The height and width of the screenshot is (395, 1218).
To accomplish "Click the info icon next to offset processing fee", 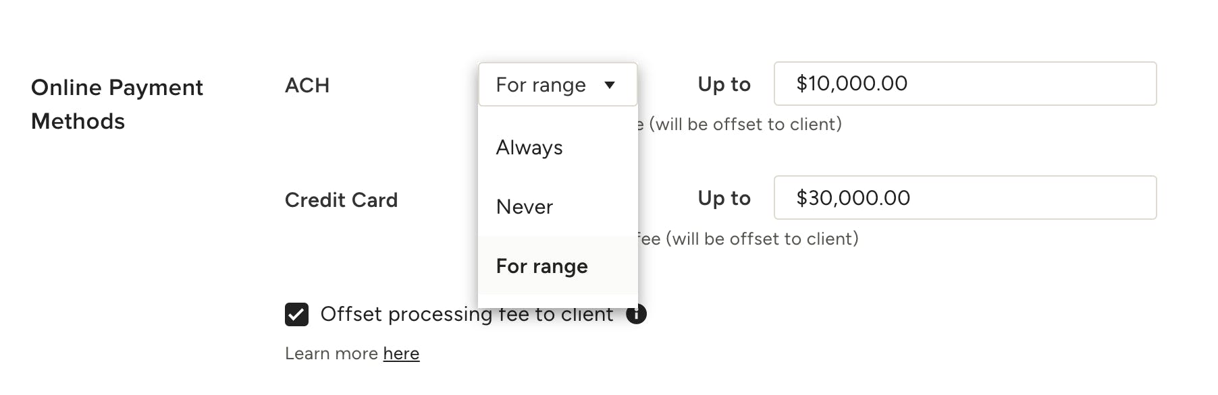I will coord(635,313).
